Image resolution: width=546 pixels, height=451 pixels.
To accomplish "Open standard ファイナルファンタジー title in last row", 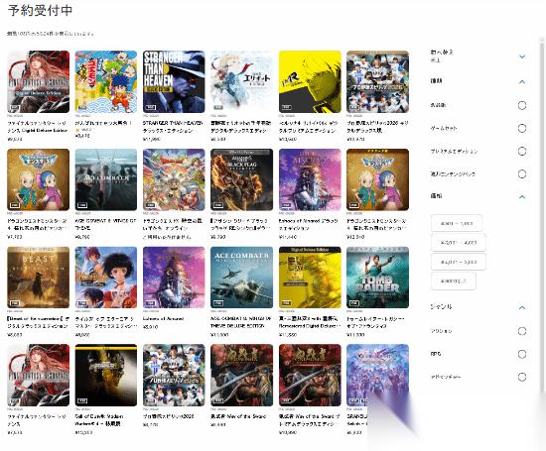I will click(37, 420).
